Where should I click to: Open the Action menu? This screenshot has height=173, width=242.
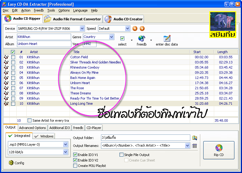(x=26, y=10)
